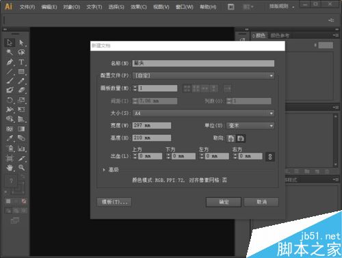Screen dimensions: 342x258
Task: Click the fill color swatch in toolbox
Action: pyautogui.click(x=11, y=181)
